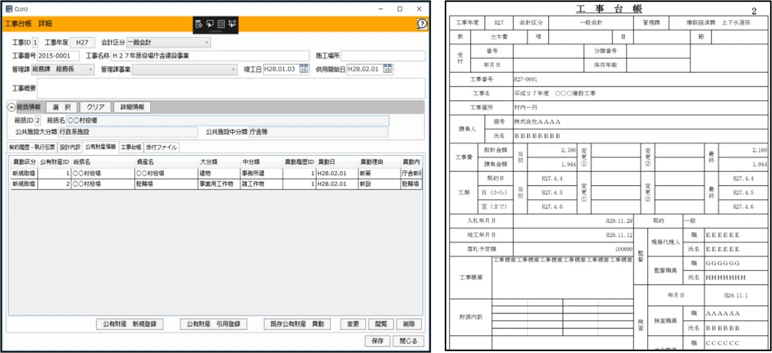Image resolution: width=772 pixels, height=353 pixels.
Task: Click 公有財産 引用登録 button
Action: pos(213,324)
